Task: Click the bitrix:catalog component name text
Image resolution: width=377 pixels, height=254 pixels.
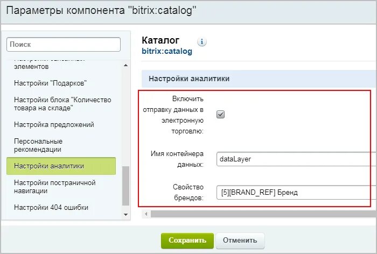Action: point(167,51)
